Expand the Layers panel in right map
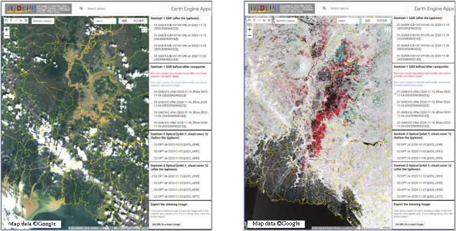Image resolution: width=456 pixels, height=231 pixels. tap(348, 21)
